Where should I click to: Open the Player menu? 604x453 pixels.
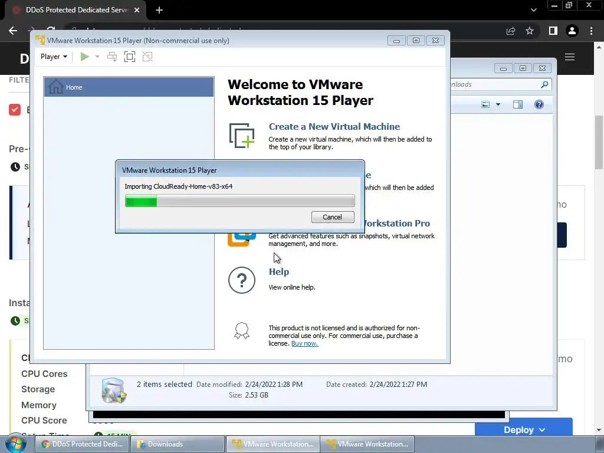(54, 57)
